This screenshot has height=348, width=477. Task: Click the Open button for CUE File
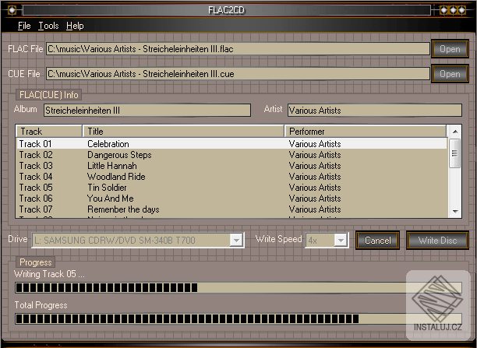pos(450,74)
